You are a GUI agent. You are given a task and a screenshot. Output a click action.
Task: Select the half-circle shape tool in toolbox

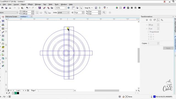(x=3, y=44)
